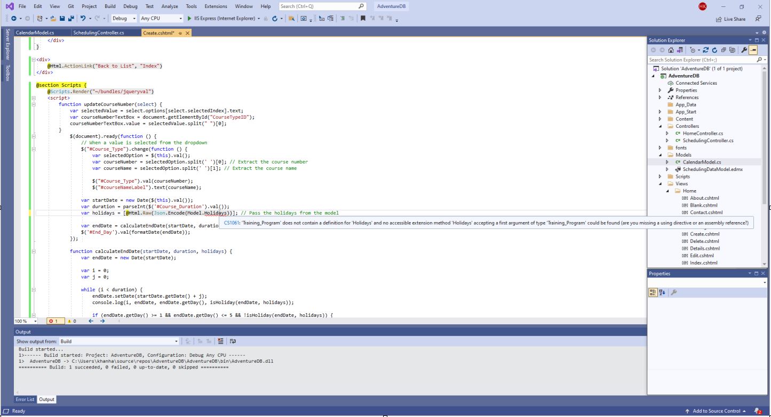Click Clear All icon in Output panel
Screen dimensions: 771x417
click(220, 341)
